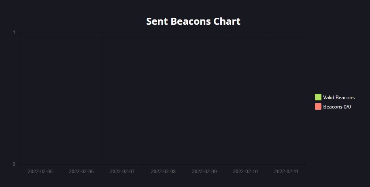Select the 2022-02-11 axis date label
The width and height of the screenshot is (370, 187).
click(x=286, y=172)
